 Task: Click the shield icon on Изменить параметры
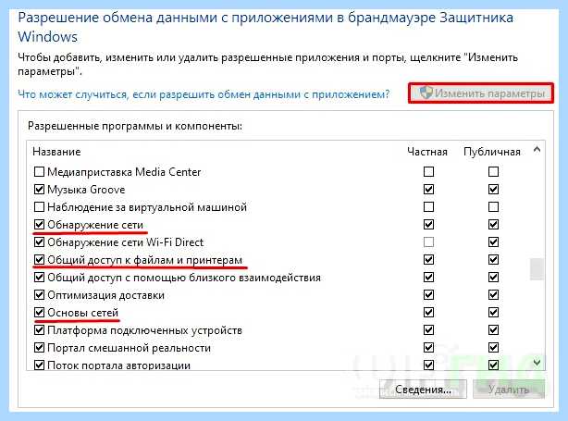[426, 93]
